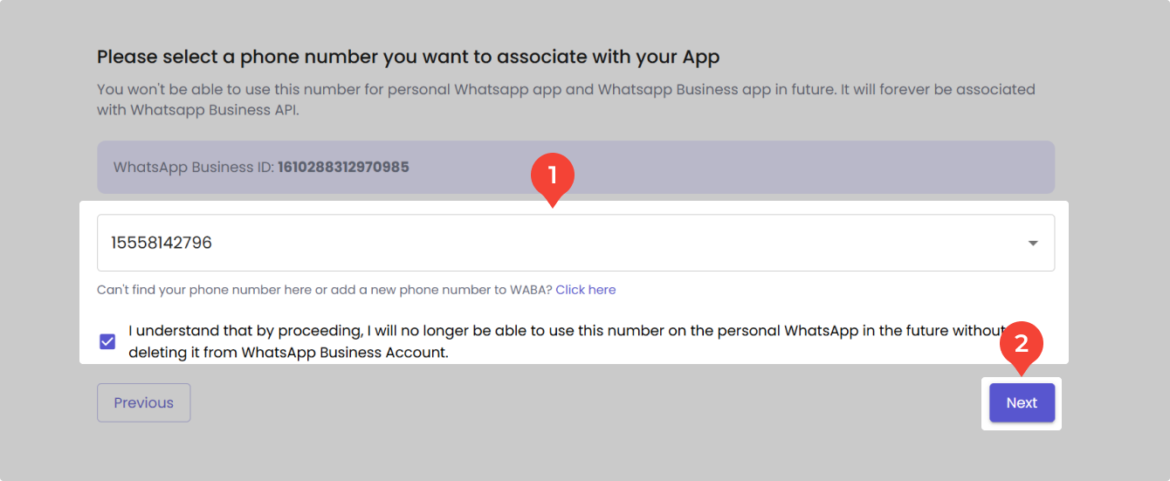This screenshot has height=481, width=1170.
Task: Click the "WhatsApp Business ID:" label text
Action: pos(194,167)
